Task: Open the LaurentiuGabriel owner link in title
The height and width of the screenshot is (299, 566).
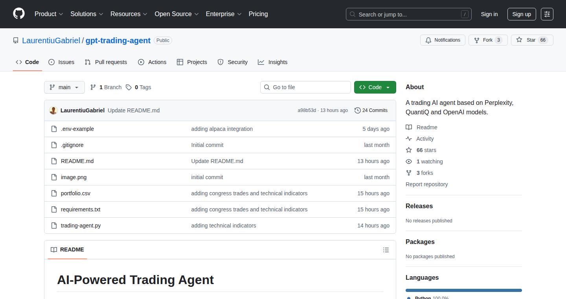Action: [51, 40]
